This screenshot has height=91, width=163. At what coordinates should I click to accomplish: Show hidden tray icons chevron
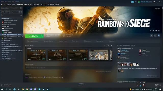[x=141, y=89]
